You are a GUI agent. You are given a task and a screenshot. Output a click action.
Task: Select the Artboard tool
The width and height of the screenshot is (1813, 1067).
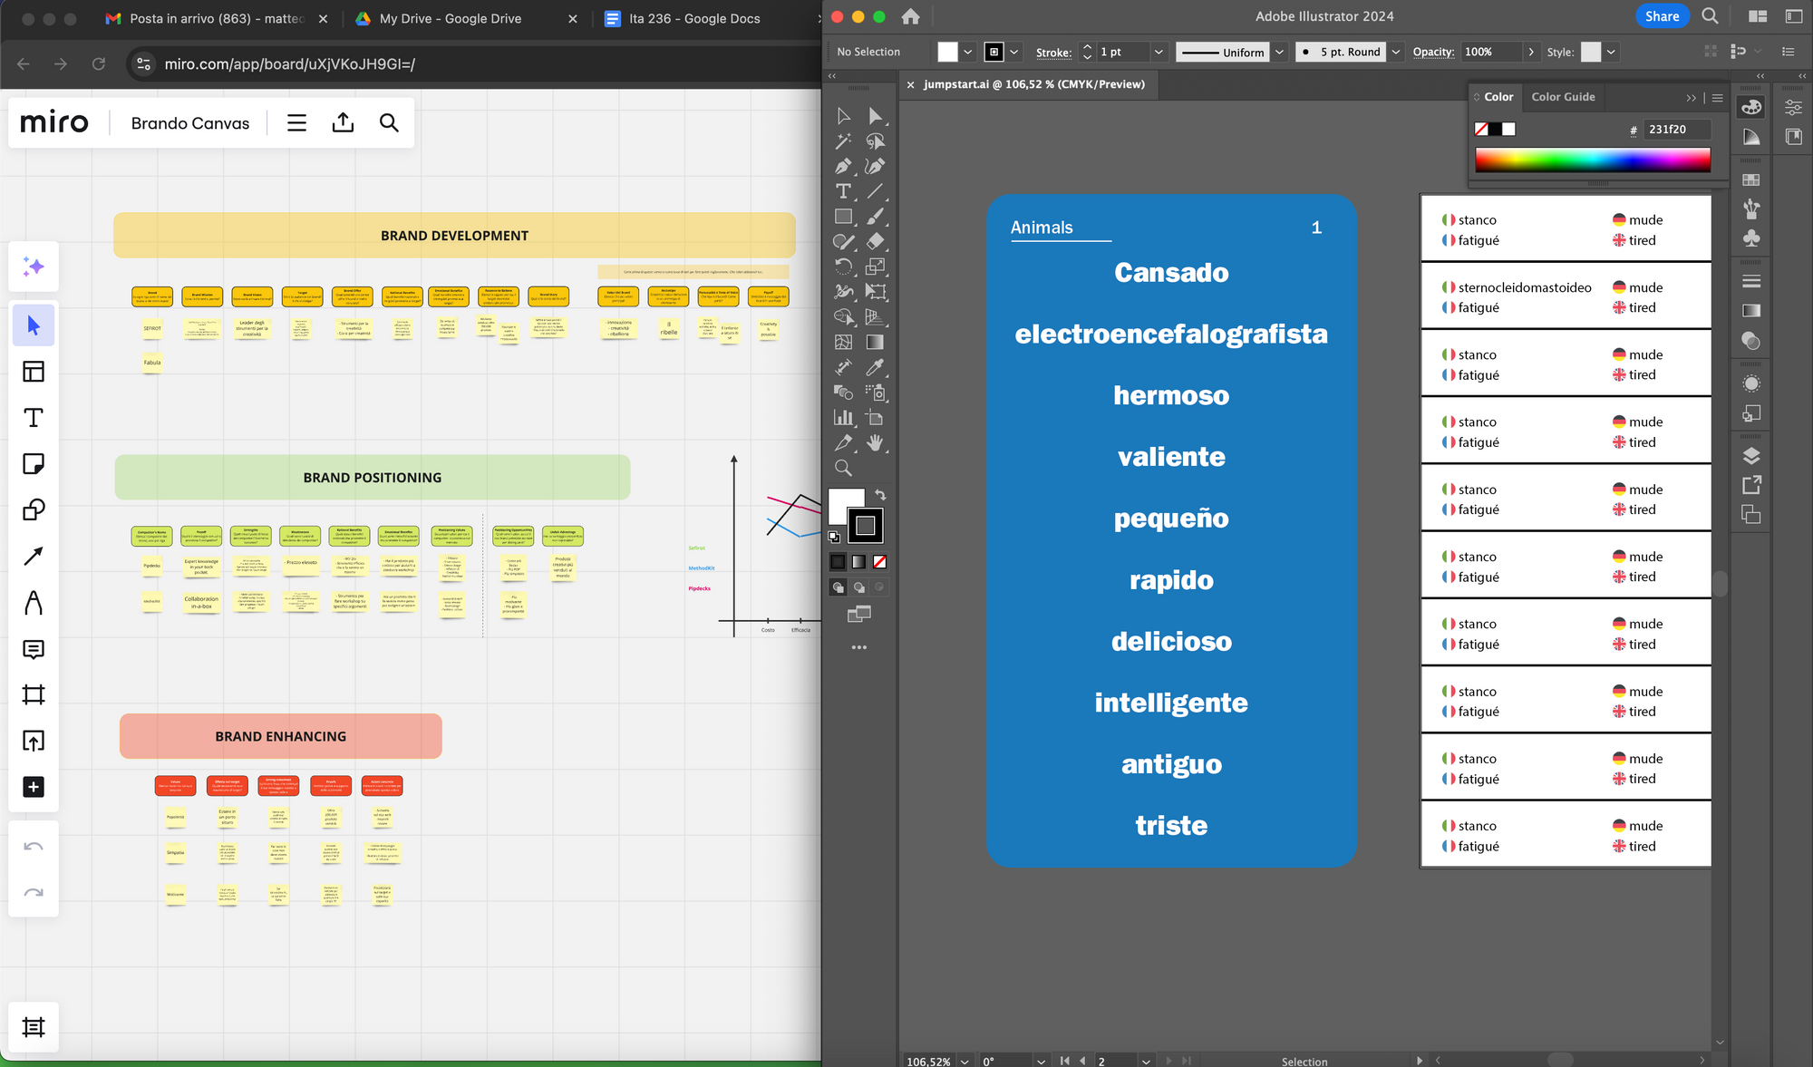click(875, 418)
